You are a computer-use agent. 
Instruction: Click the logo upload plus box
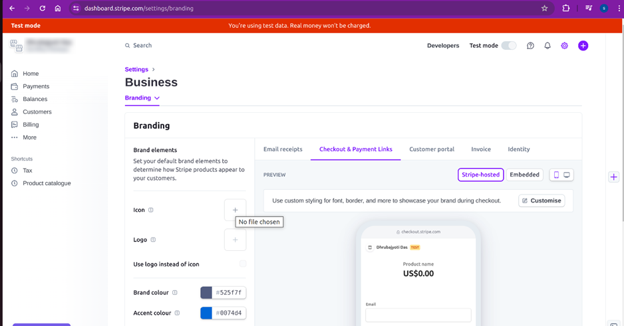(235, 240)
